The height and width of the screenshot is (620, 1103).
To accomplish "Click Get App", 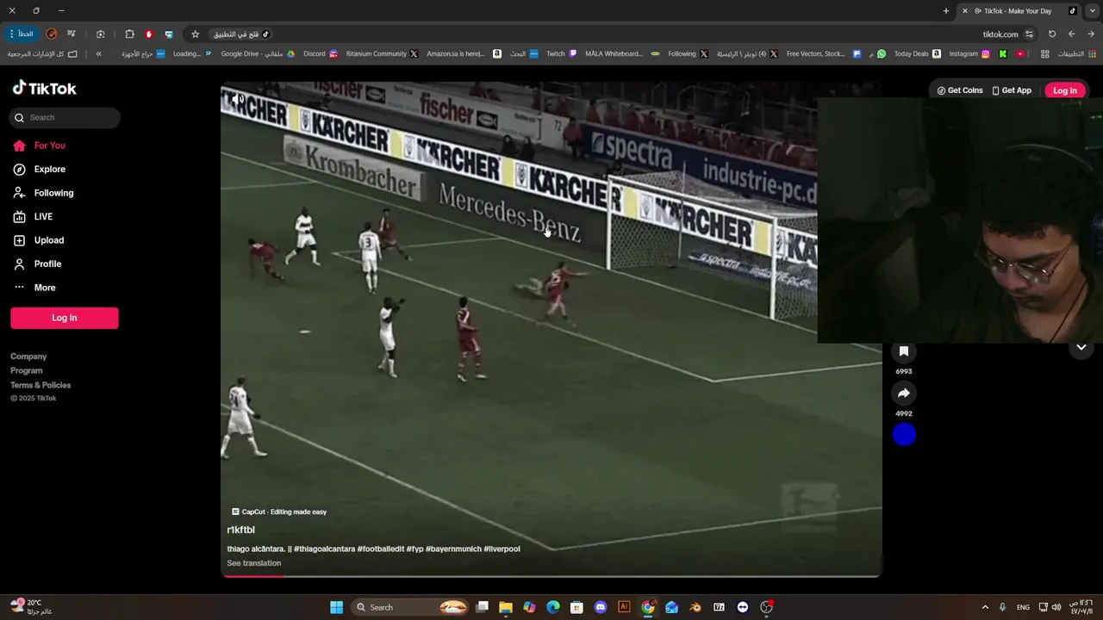I will pos(1012,90).
